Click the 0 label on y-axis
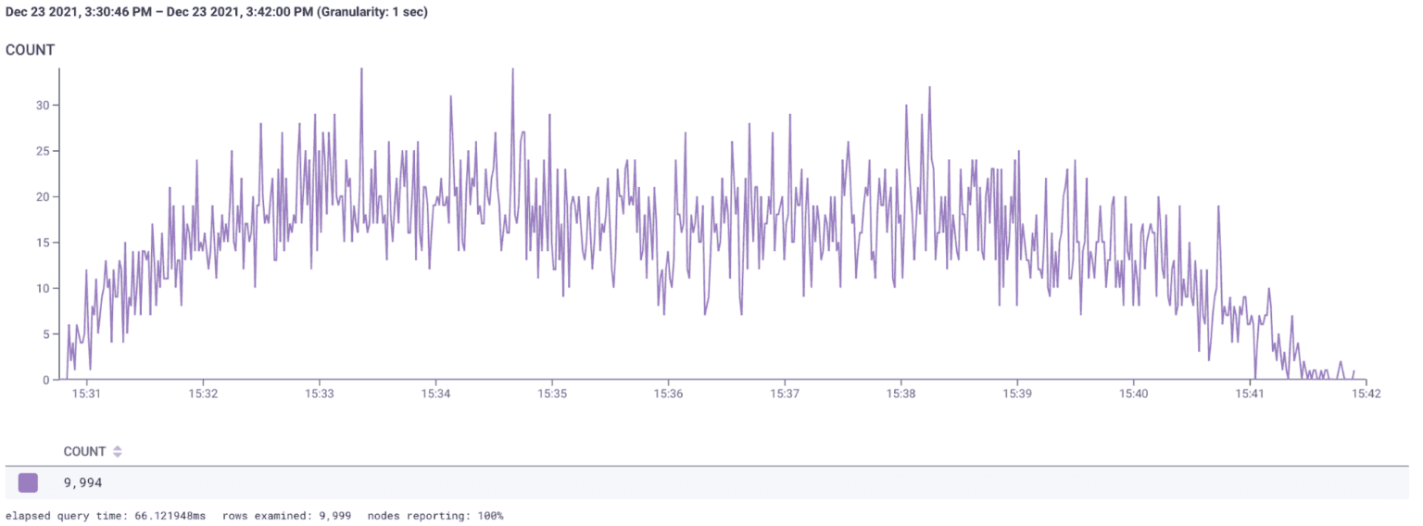The width and height of the screenshot is (1423, 526). [46, 380]
